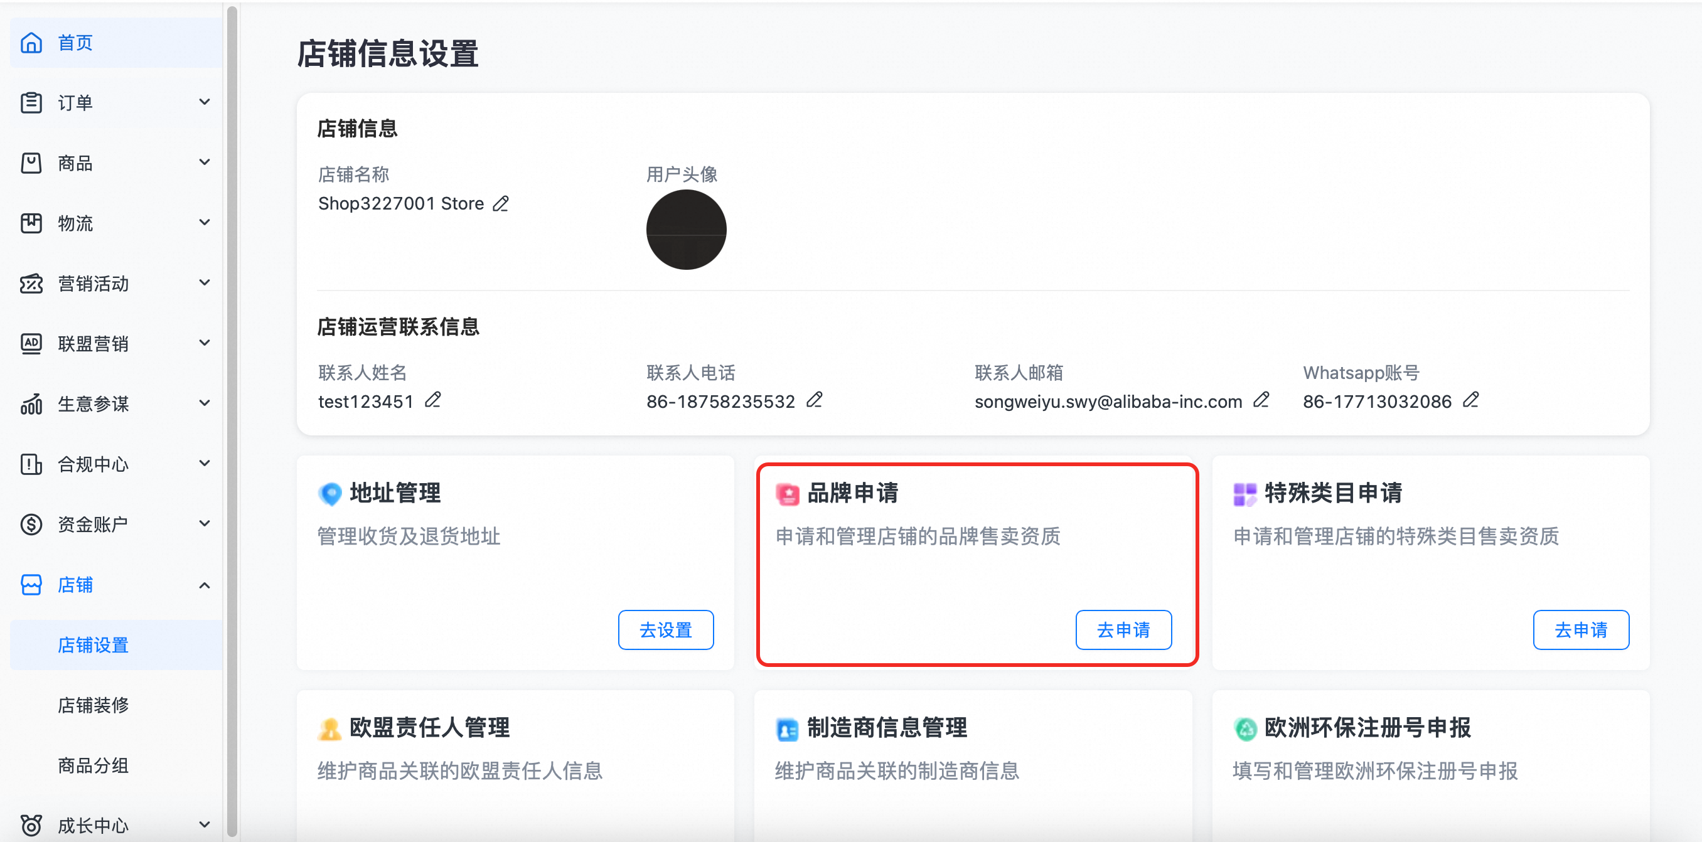Image resolution: width=1702 pixels, height=842 pixels.
Task: Click the 制造商信息管理 blue card icon
Action: tap(787, 729)
